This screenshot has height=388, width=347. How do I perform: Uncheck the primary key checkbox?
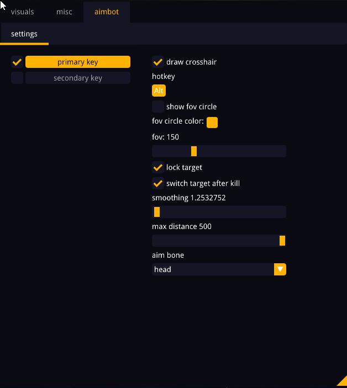point(17,62)
